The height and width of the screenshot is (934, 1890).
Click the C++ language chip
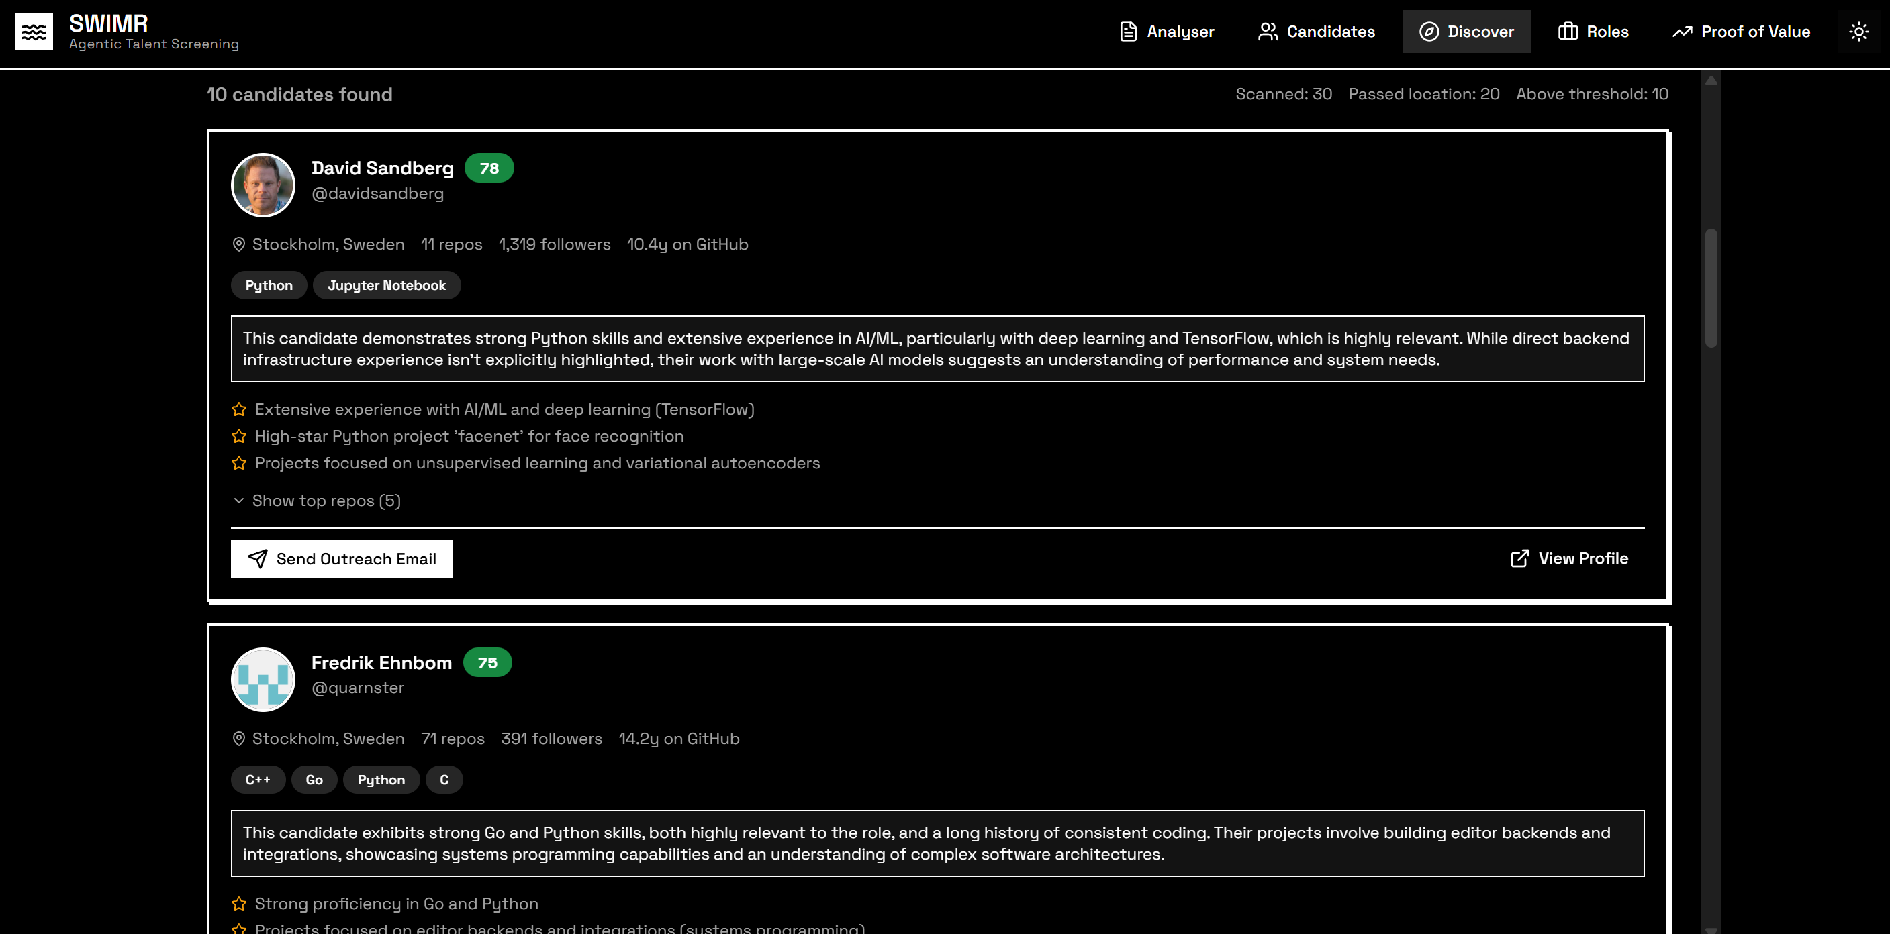point(258,780)
